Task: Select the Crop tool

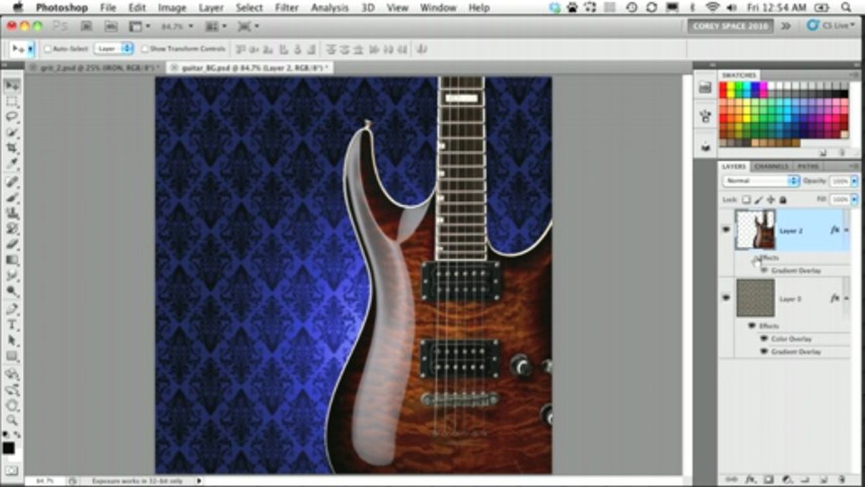Action: click(11, 148)
